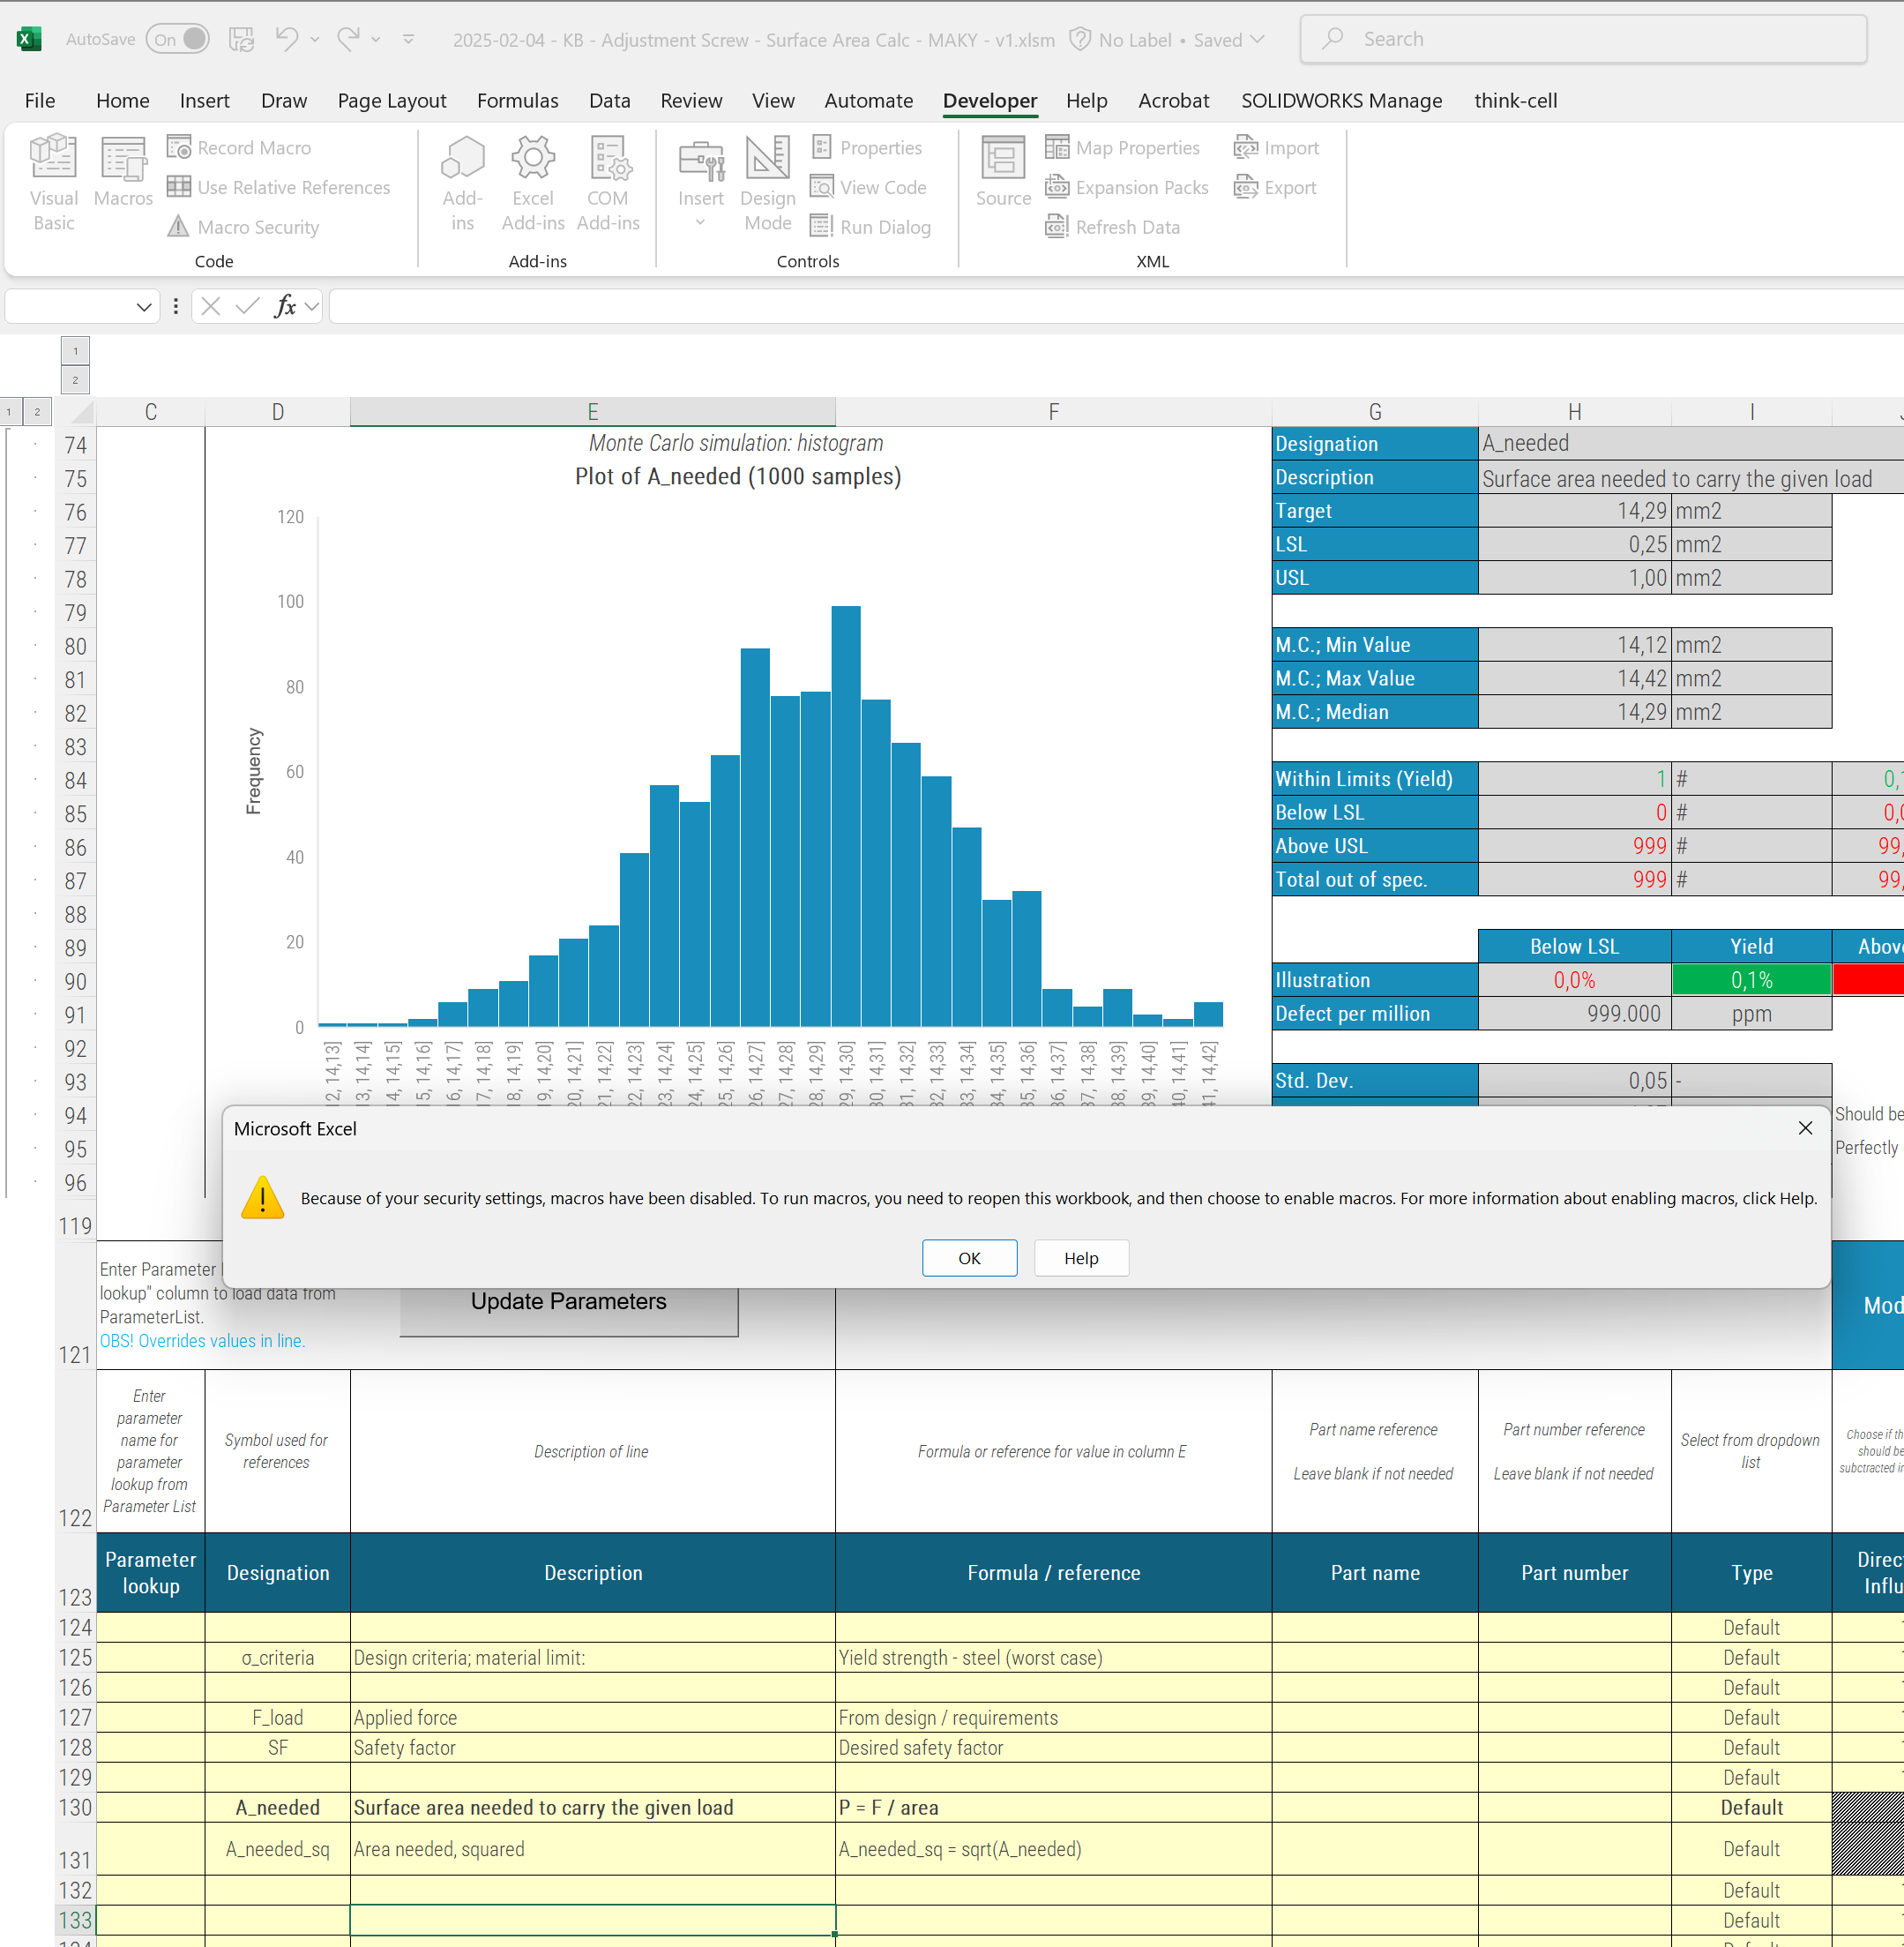Open the Name Box dropdown
Screen dimensions: 1904x1947
[143, 306]
